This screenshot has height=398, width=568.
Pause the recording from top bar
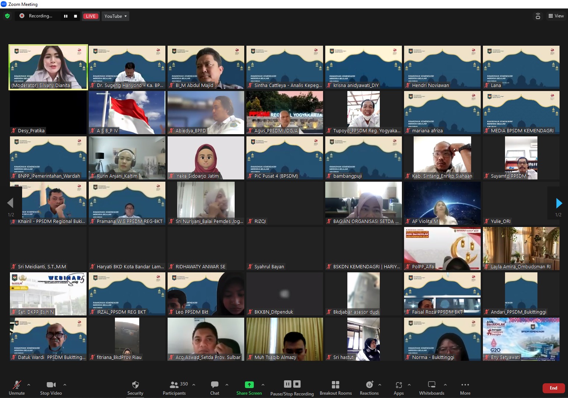click(x=66, y=16)
